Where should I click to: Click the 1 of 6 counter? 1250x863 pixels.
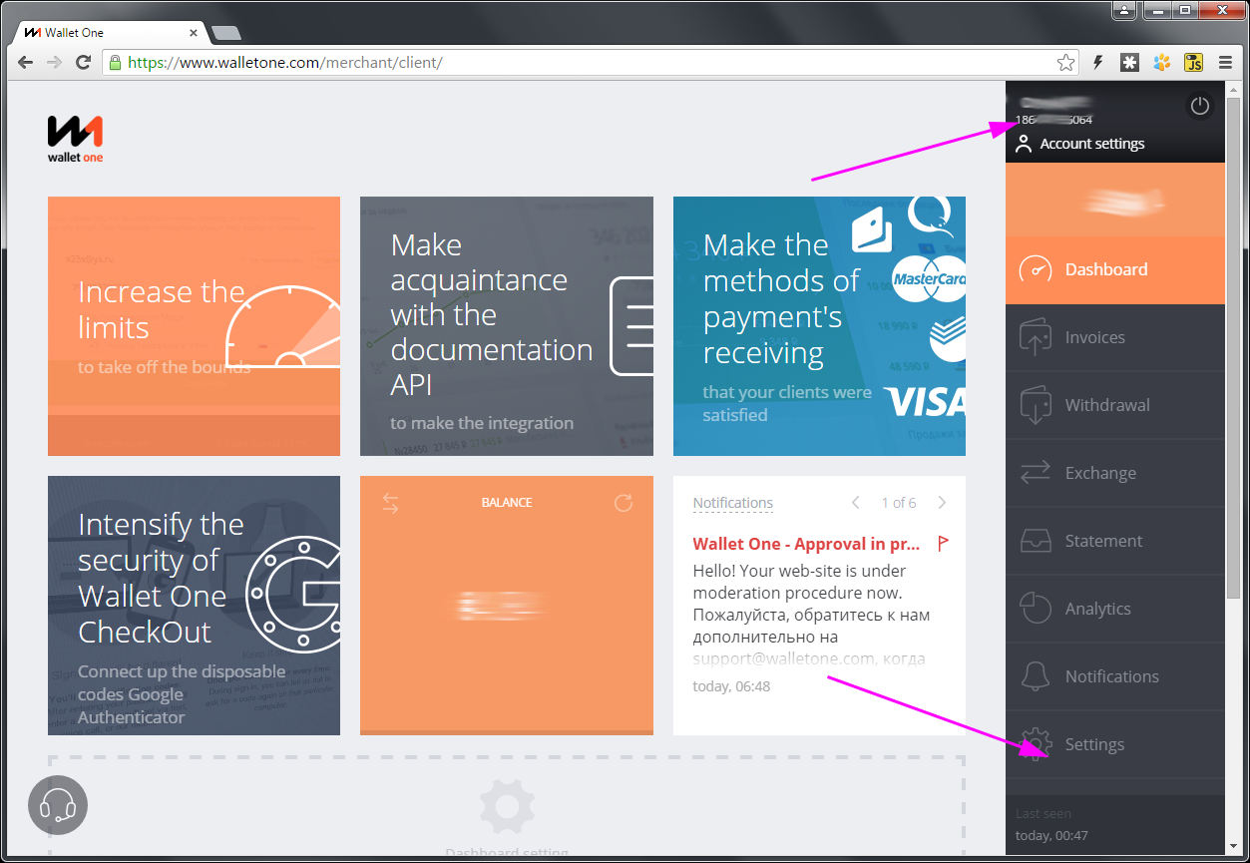point(898,503)
